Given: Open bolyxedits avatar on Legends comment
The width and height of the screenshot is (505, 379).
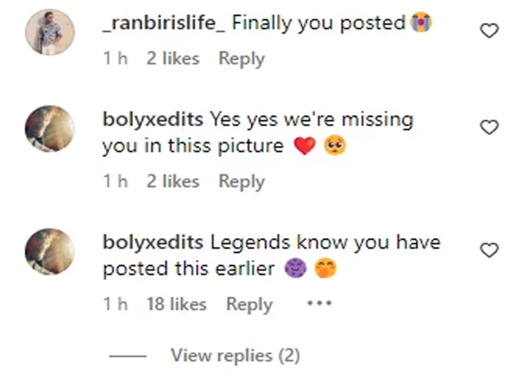Looking at the screenshot, I should pyautogui.click(x=50, y=252).
